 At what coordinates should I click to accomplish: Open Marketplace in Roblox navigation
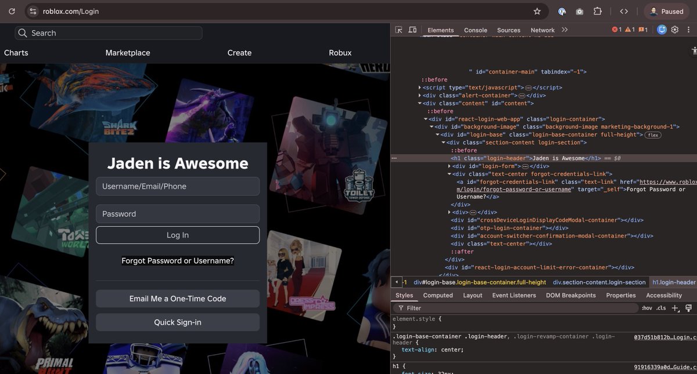(x=128, y=53)
